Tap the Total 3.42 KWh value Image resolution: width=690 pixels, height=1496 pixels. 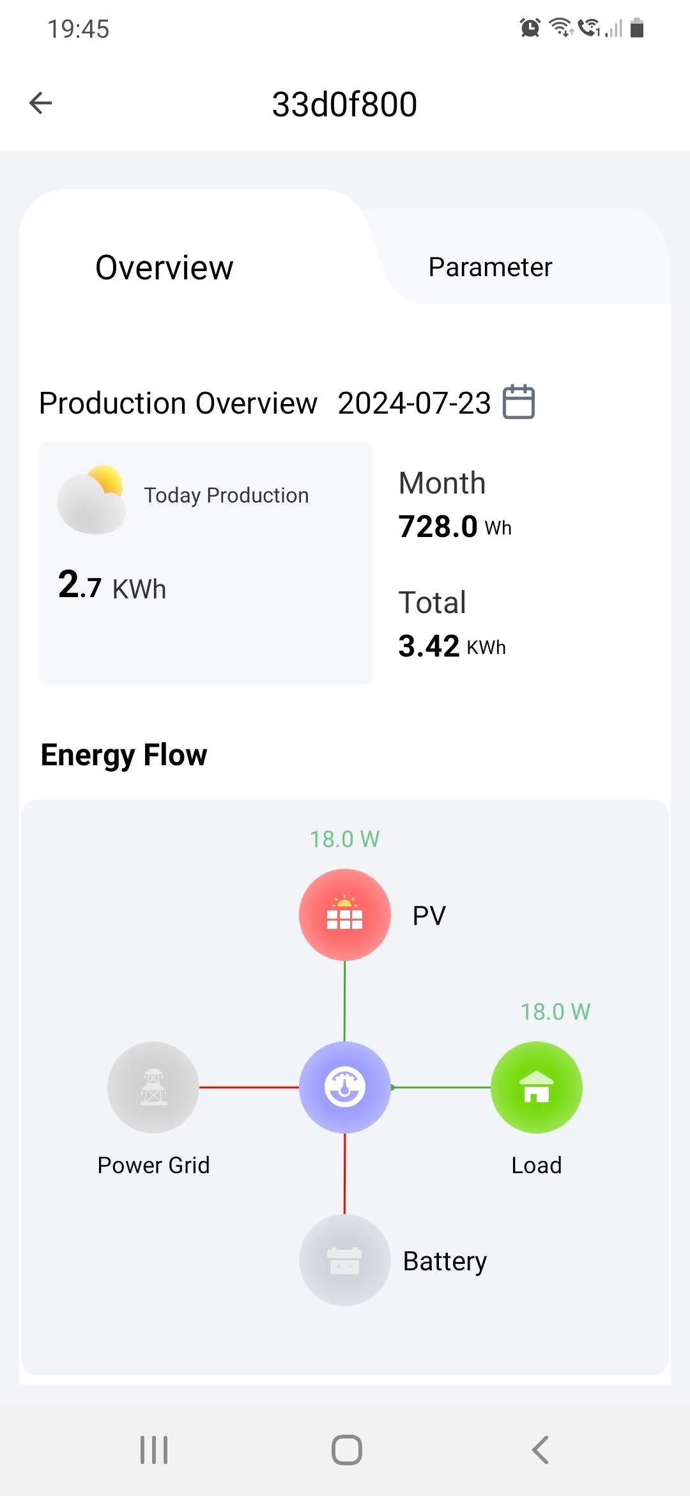tap(452, 646)
